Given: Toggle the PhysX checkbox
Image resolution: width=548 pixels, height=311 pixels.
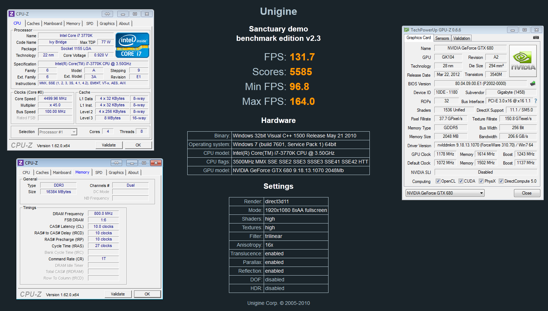Looking at the screenshot, I should (x=481, y=181).
